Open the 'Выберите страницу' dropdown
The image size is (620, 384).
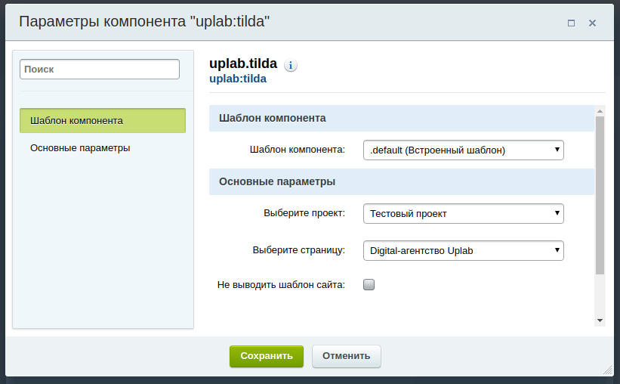point(464,251)
